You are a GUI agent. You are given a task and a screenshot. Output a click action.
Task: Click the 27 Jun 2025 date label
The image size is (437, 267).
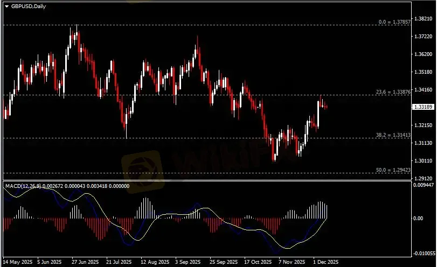click(85, 262)
